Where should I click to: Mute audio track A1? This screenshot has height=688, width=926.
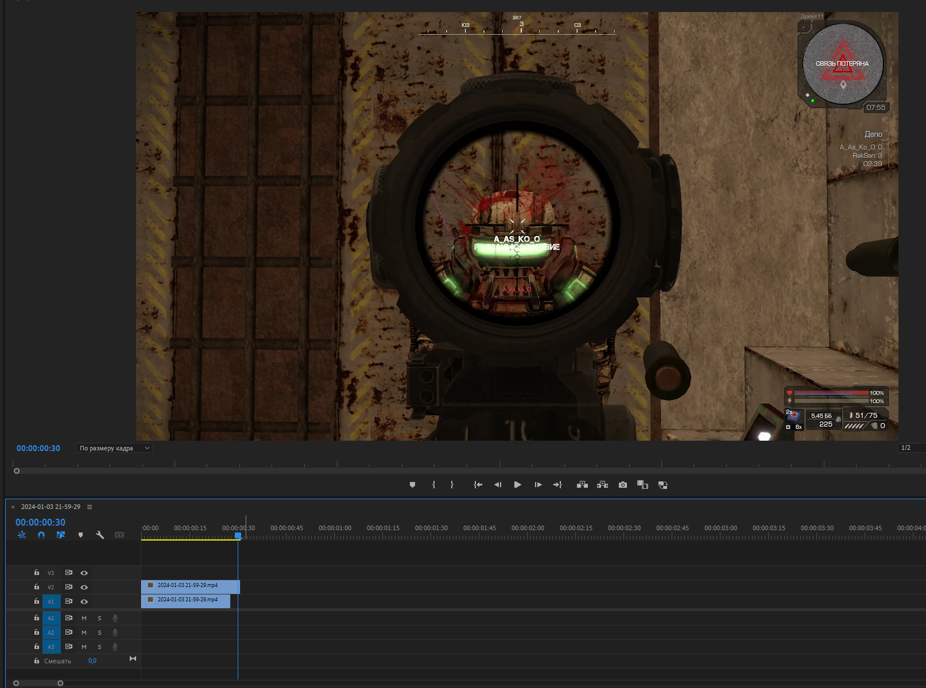(84, 618)
